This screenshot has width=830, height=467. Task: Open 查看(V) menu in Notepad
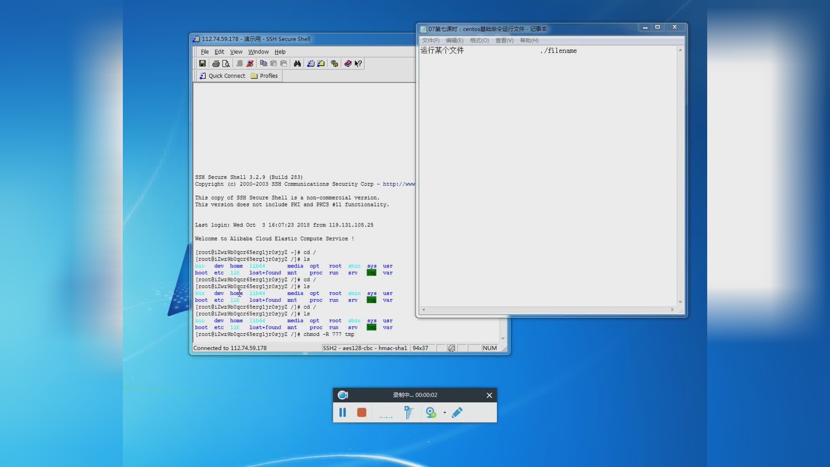504,40
